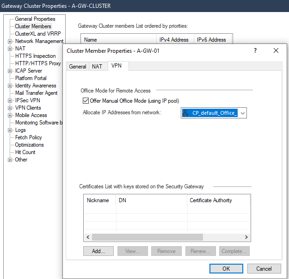Open the Allocate IP Addresses network dropdown
289x279 pixels.
click(242, 113)
